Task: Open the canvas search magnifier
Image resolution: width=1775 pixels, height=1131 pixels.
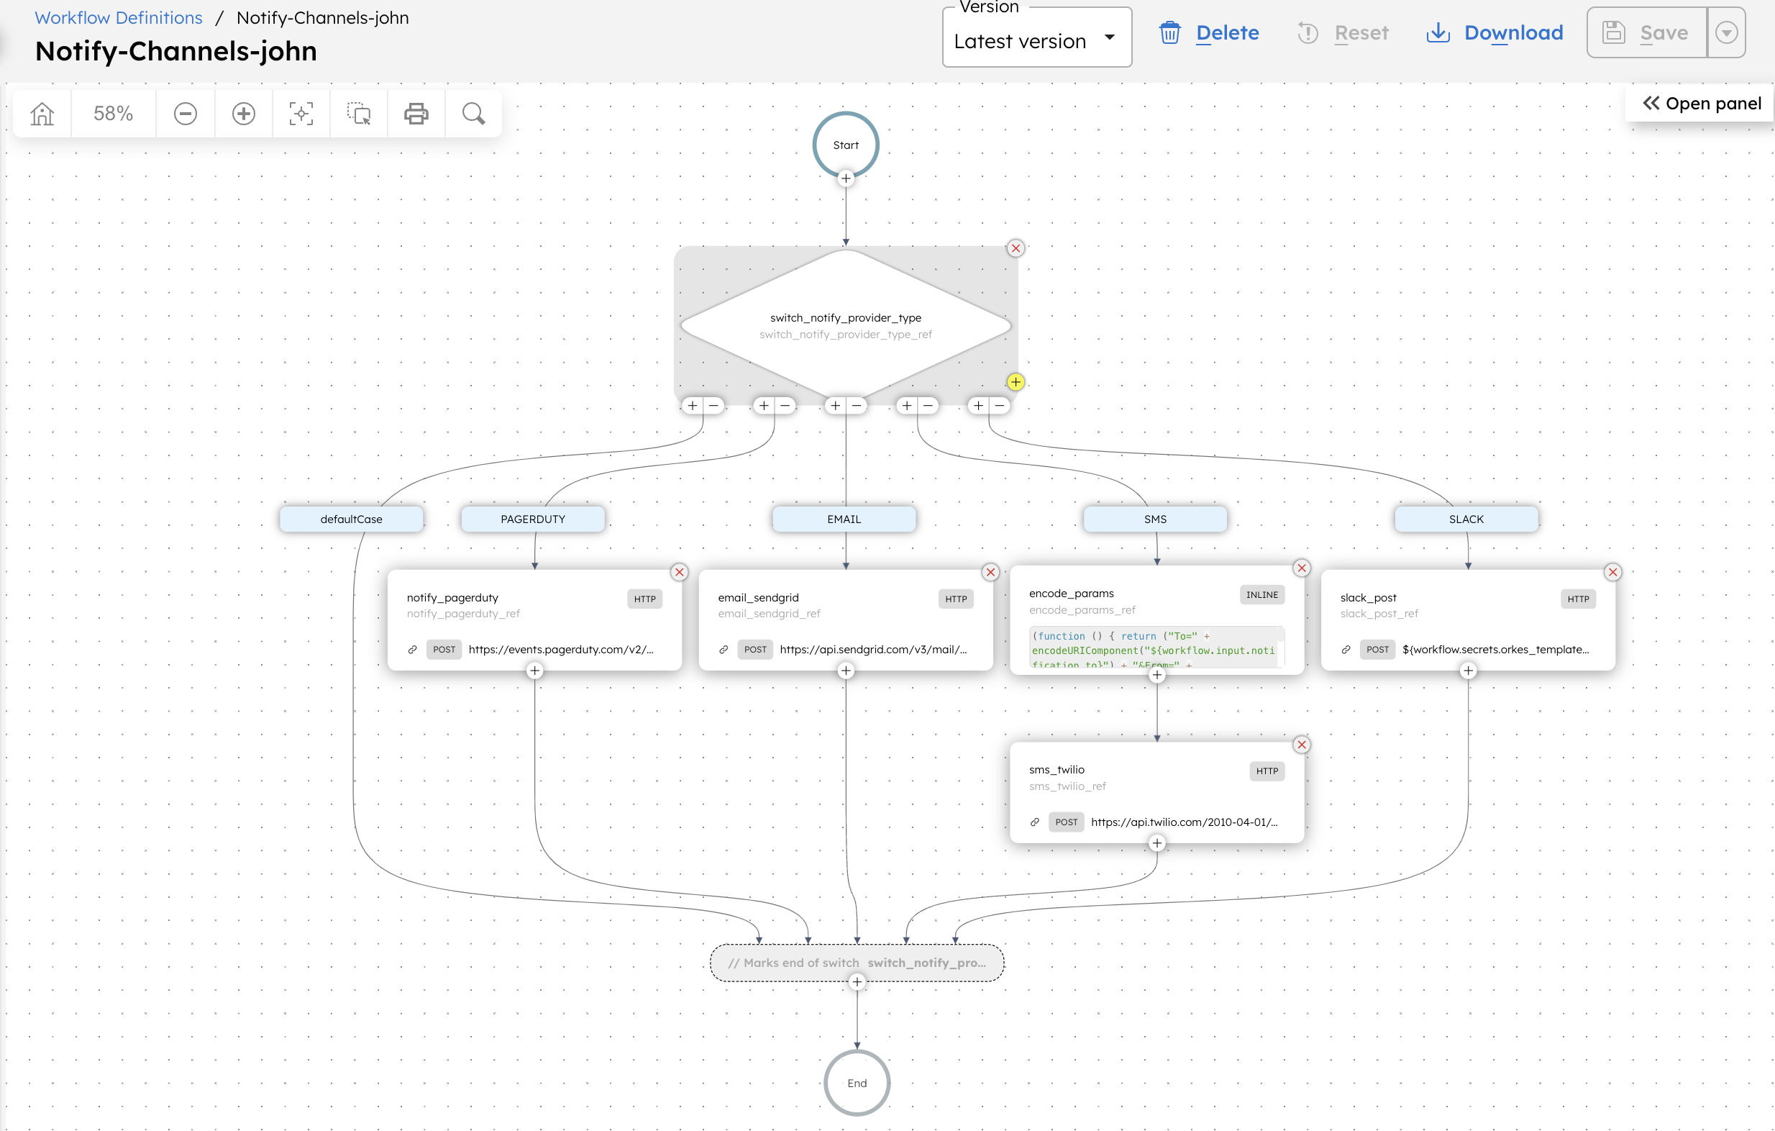Action: point(473,114)
